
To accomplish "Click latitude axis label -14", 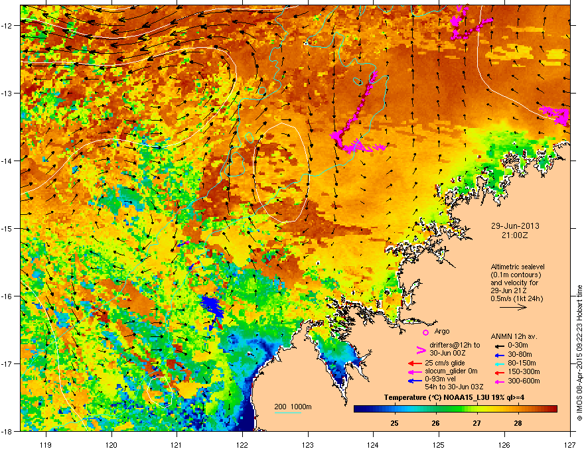I will [x=7, y=161].
